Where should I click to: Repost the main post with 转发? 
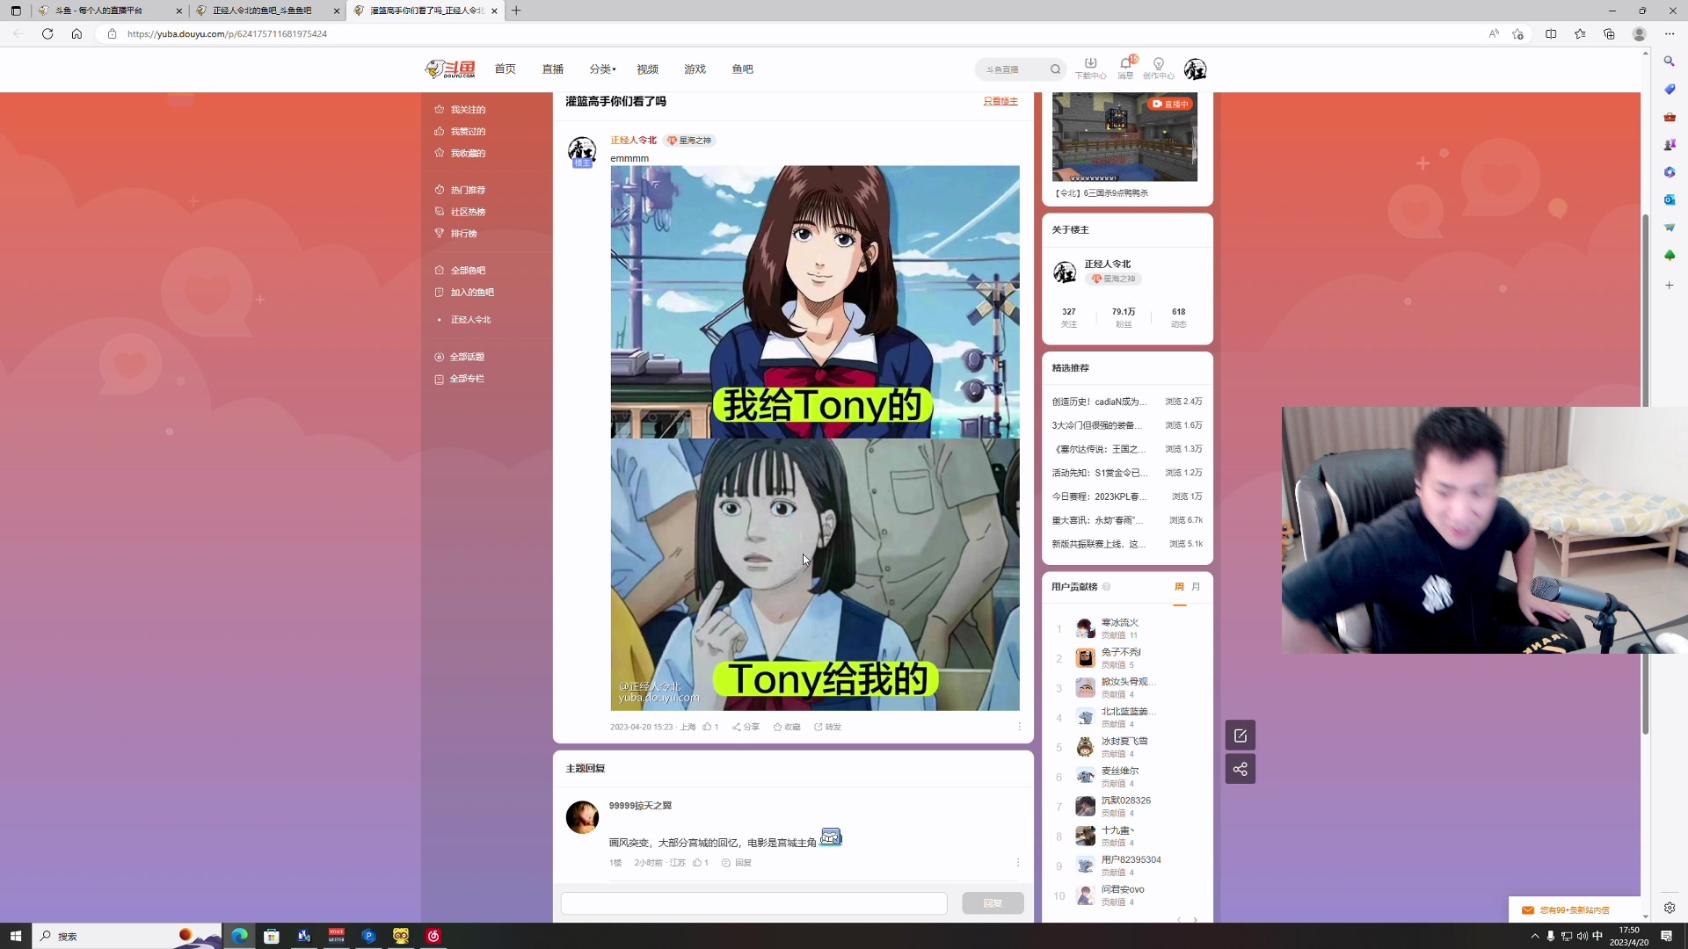[x=828, y=727]
